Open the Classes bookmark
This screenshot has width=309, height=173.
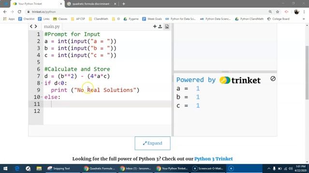click(60, 19)
